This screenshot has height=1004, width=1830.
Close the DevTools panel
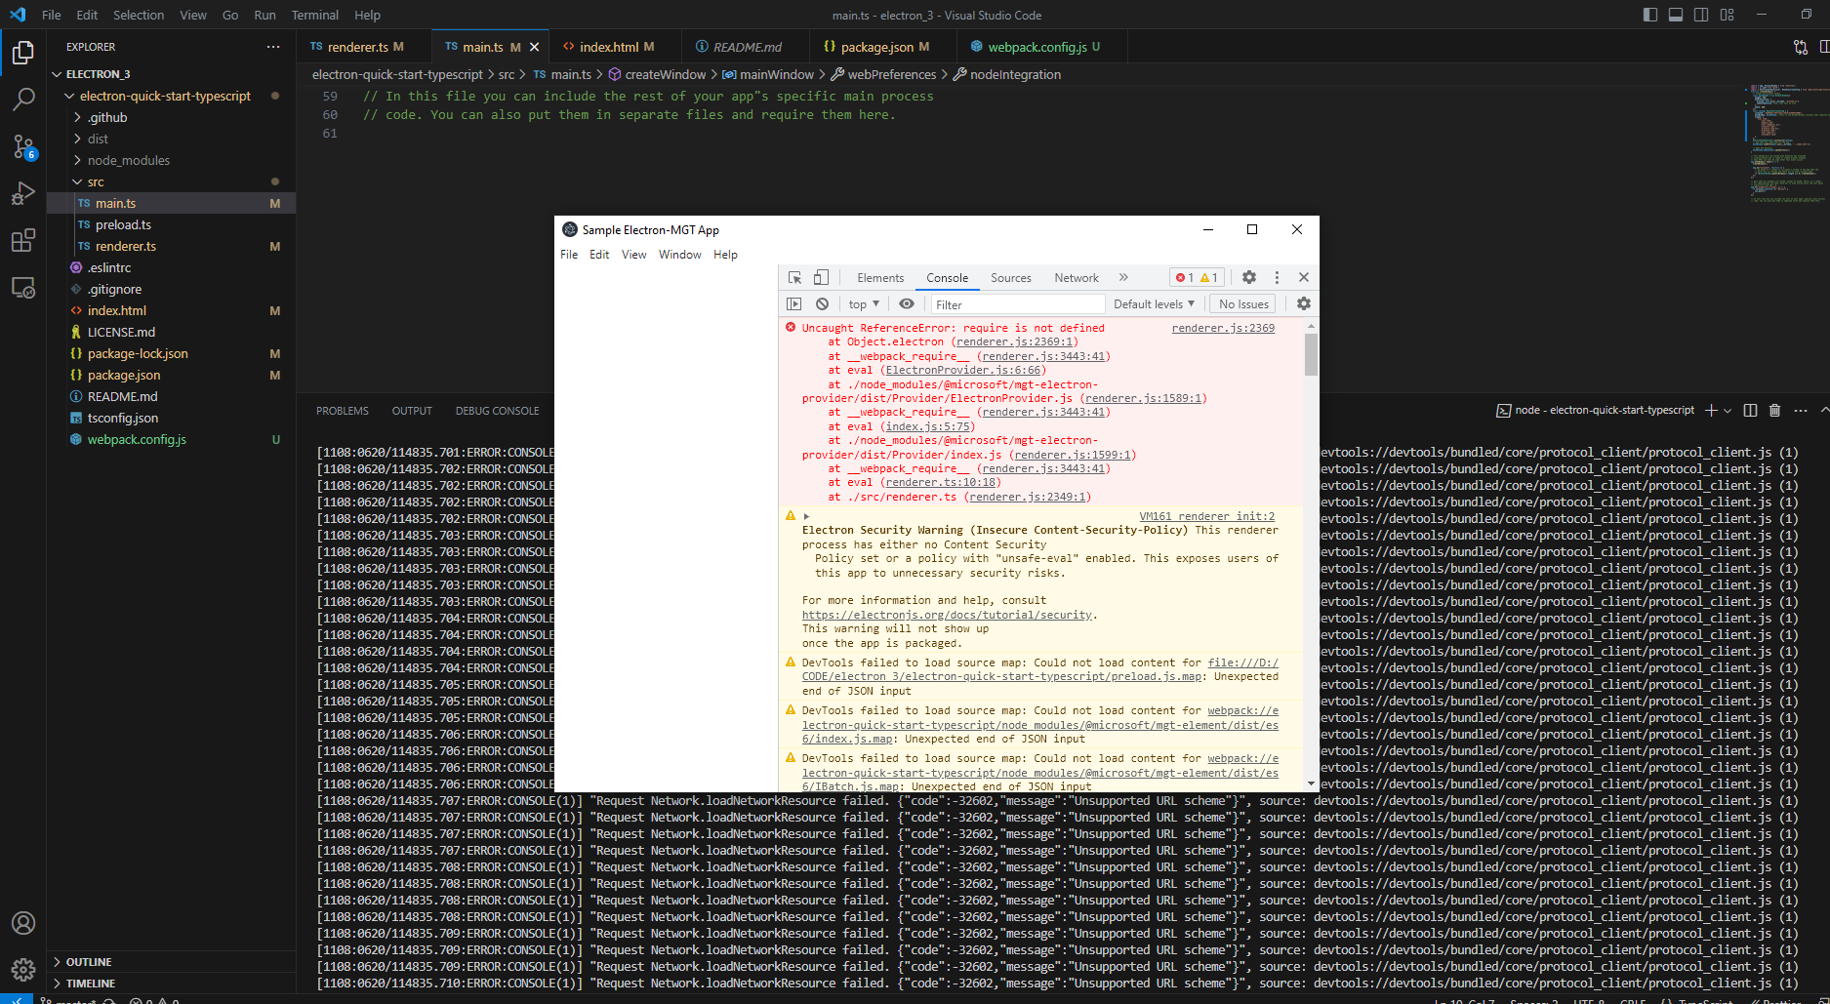[x=1304, y=277]
